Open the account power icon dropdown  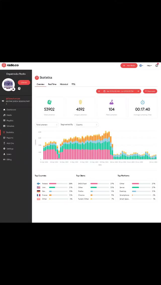click(x=141, y=65)
